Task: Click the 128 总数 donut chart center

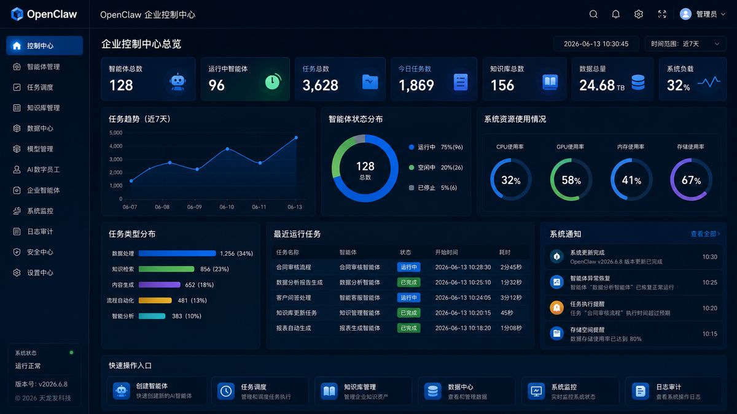Action: [x=365, y=169]
